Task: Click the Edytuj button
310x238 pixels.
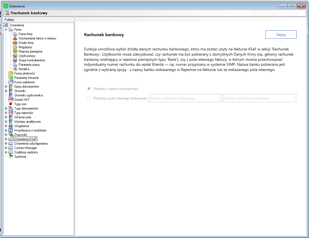Action: (281, 35)
